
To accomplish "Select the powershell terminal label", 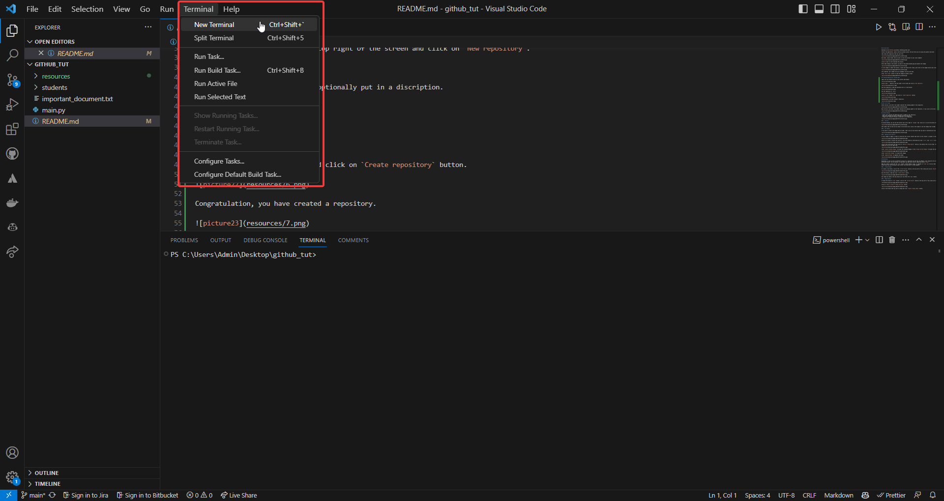I will 831,240.
